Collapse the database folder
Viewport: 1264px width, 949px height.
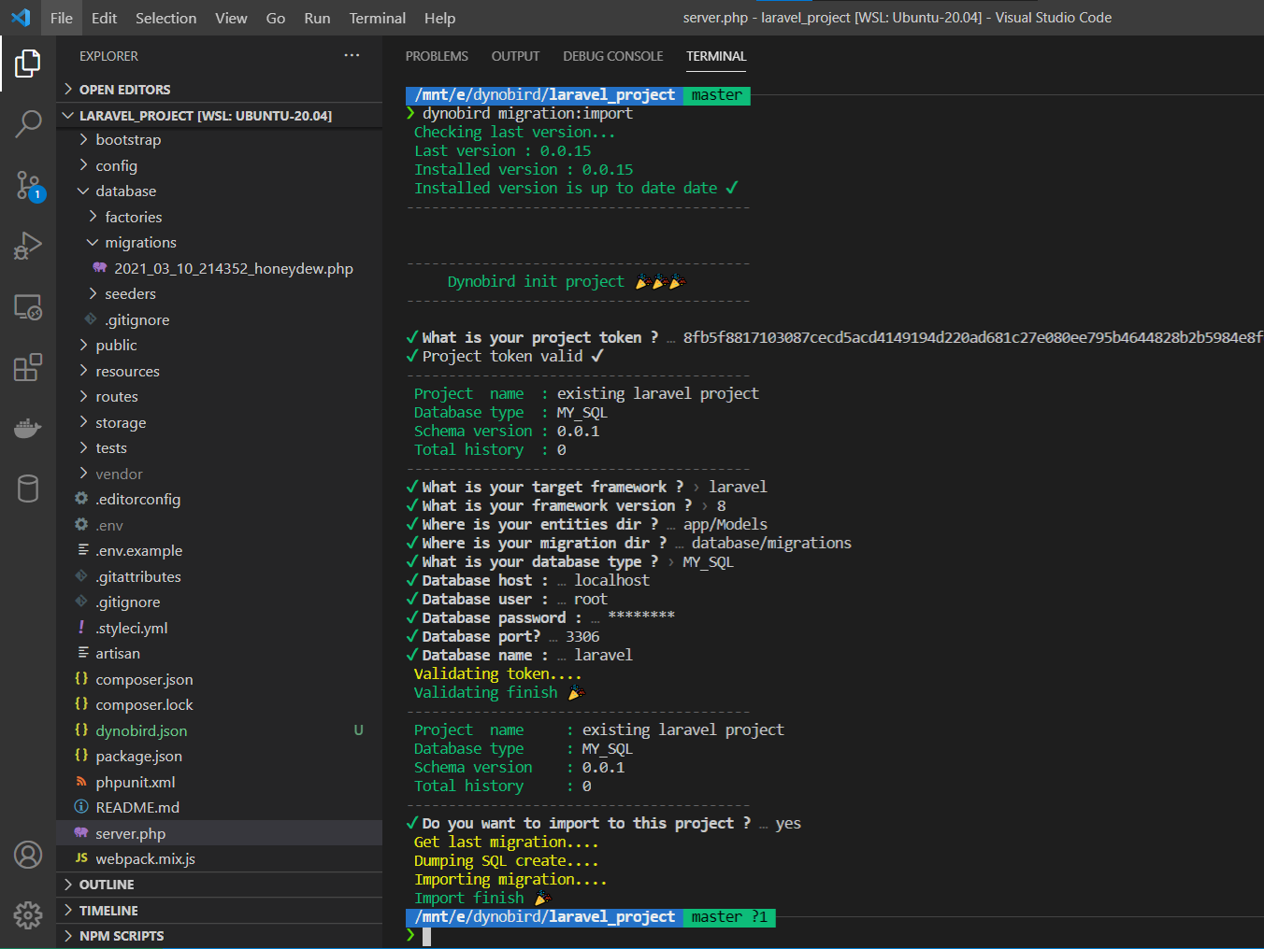(x=219, y=191)
